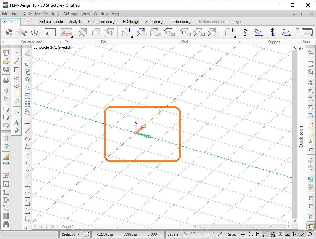Select the Circle drawing tool

(x=16, y=85)
